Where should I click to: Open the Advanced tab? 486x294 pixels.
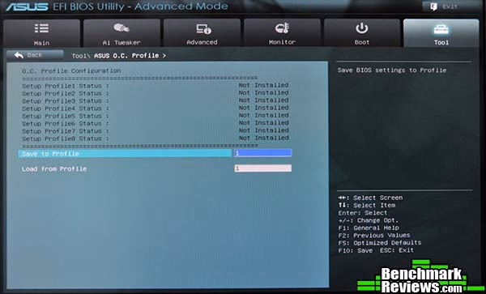(202, 33)
